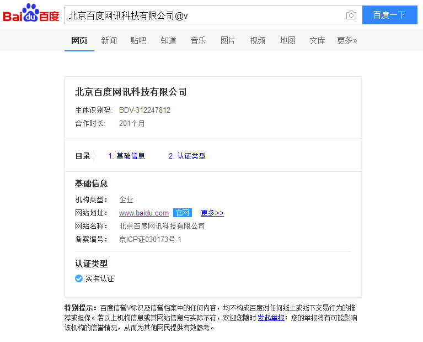This screenshot has height=342, width=423.
Task: Click the 网站地址 label
Action: [x=91, y=213]
